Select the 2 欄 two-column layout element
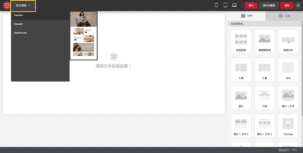This screenshot has width=303, height=153. point(241,70)
